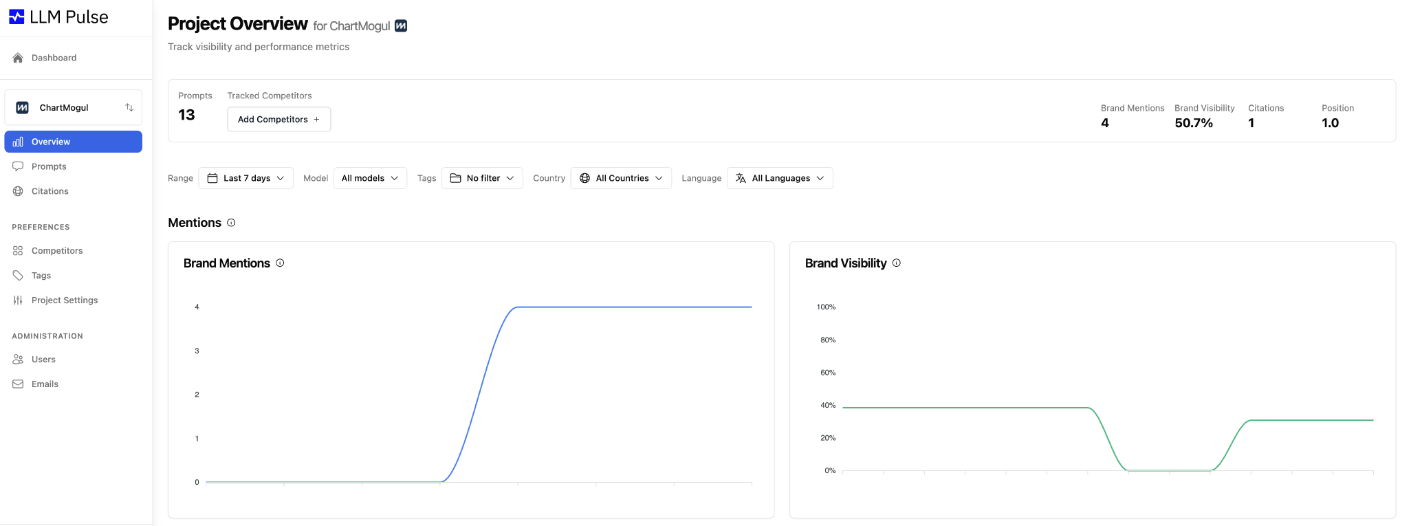Click the Dashboard home icon

point(18,58)
